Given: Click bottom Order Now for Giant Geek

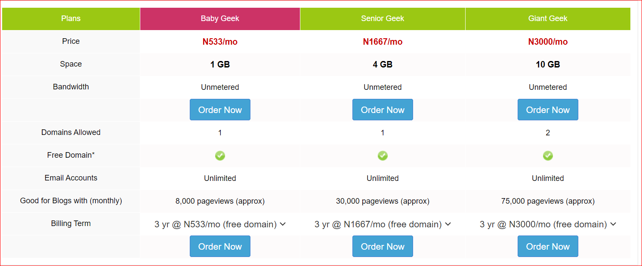Looking at the screenshot, I should pos(548,247).
